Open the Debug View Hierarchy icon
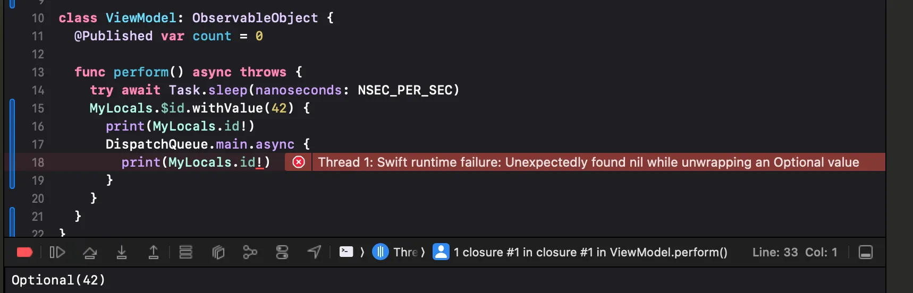 point(218,252)
